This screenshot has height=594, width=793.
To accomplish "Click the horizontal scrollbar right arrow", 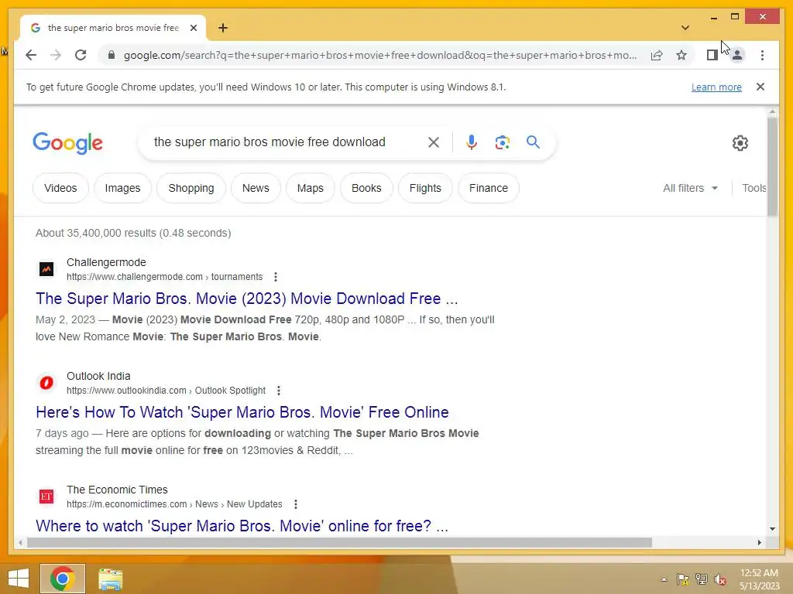I will point(759,542).
